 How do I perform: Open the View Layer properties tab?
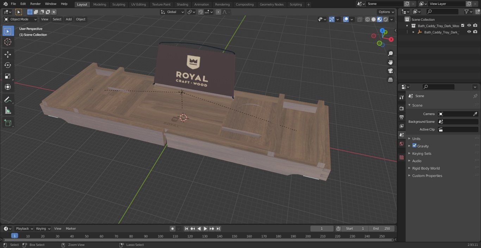(x=401, y=126)
